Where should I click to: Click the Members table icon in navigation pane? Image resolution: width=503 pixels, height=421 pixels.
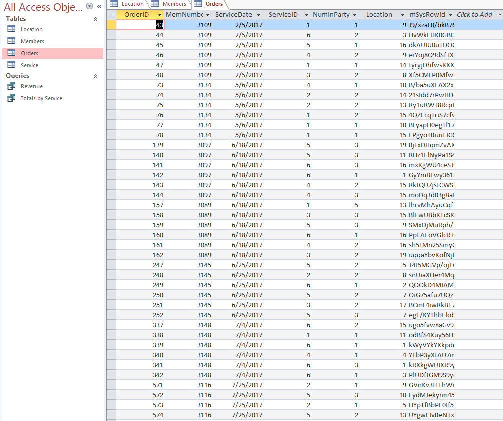[11, 41]
